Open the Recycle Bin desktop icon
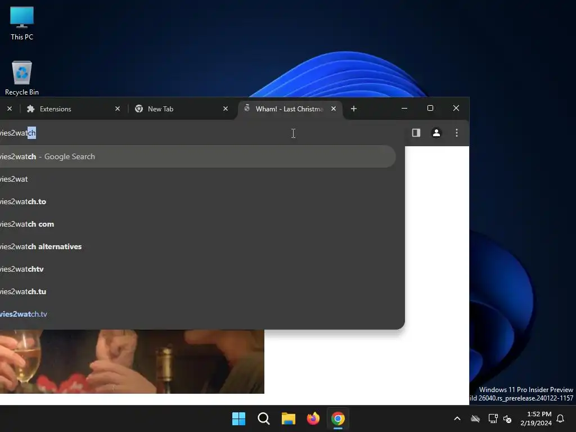The image size is (576, 432). (x=22, y=78)
